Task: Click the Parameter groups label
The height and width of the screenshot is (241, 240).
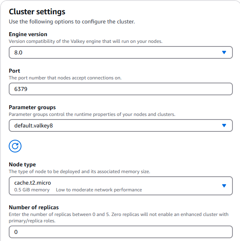Action: pyautogui.click(x=32, y=108)
